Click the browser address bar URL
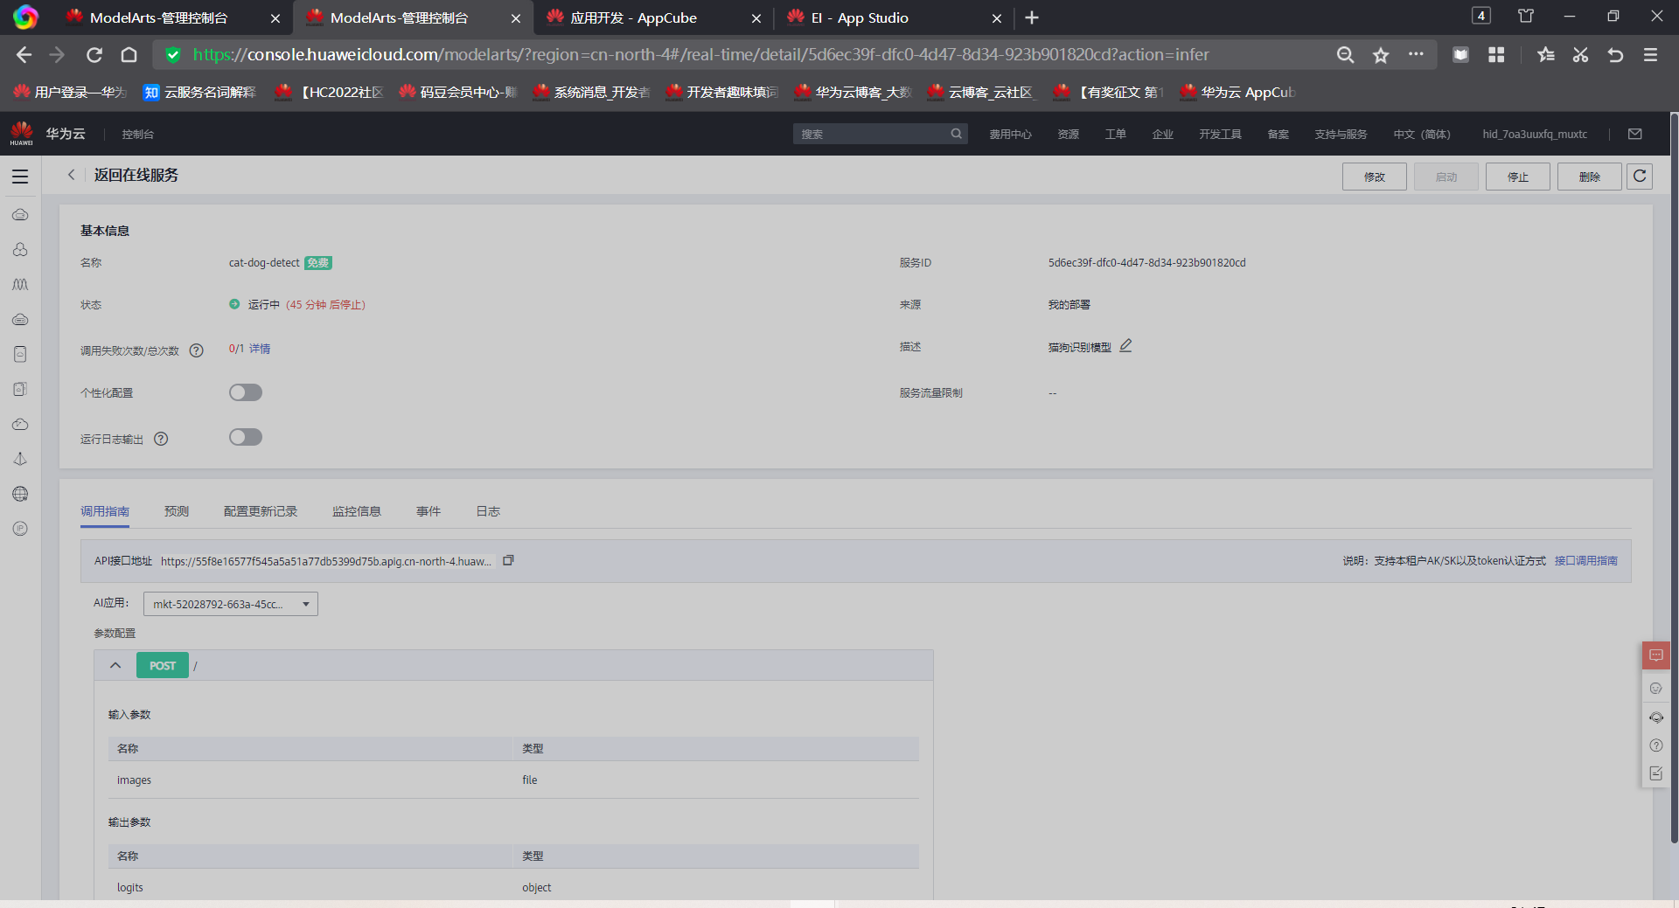The width and height of the screenshot is (1679, 908). [x=700, y=55]
